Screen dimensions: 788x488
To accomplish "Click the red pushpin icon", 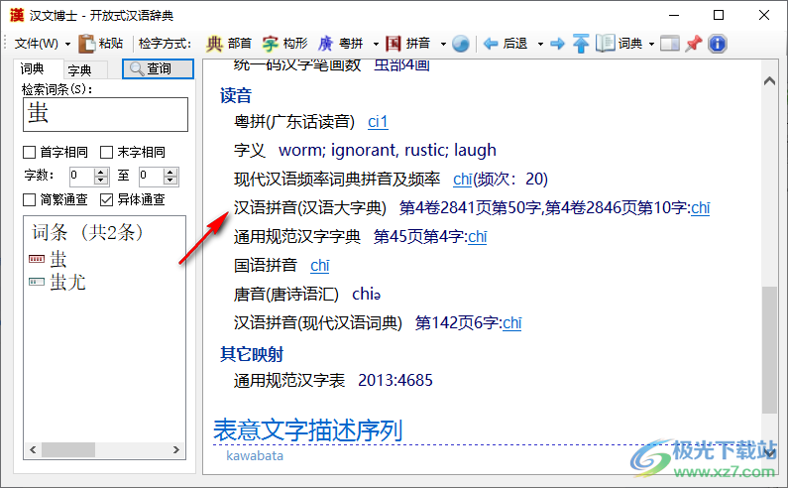I will (x=694, y=44).
